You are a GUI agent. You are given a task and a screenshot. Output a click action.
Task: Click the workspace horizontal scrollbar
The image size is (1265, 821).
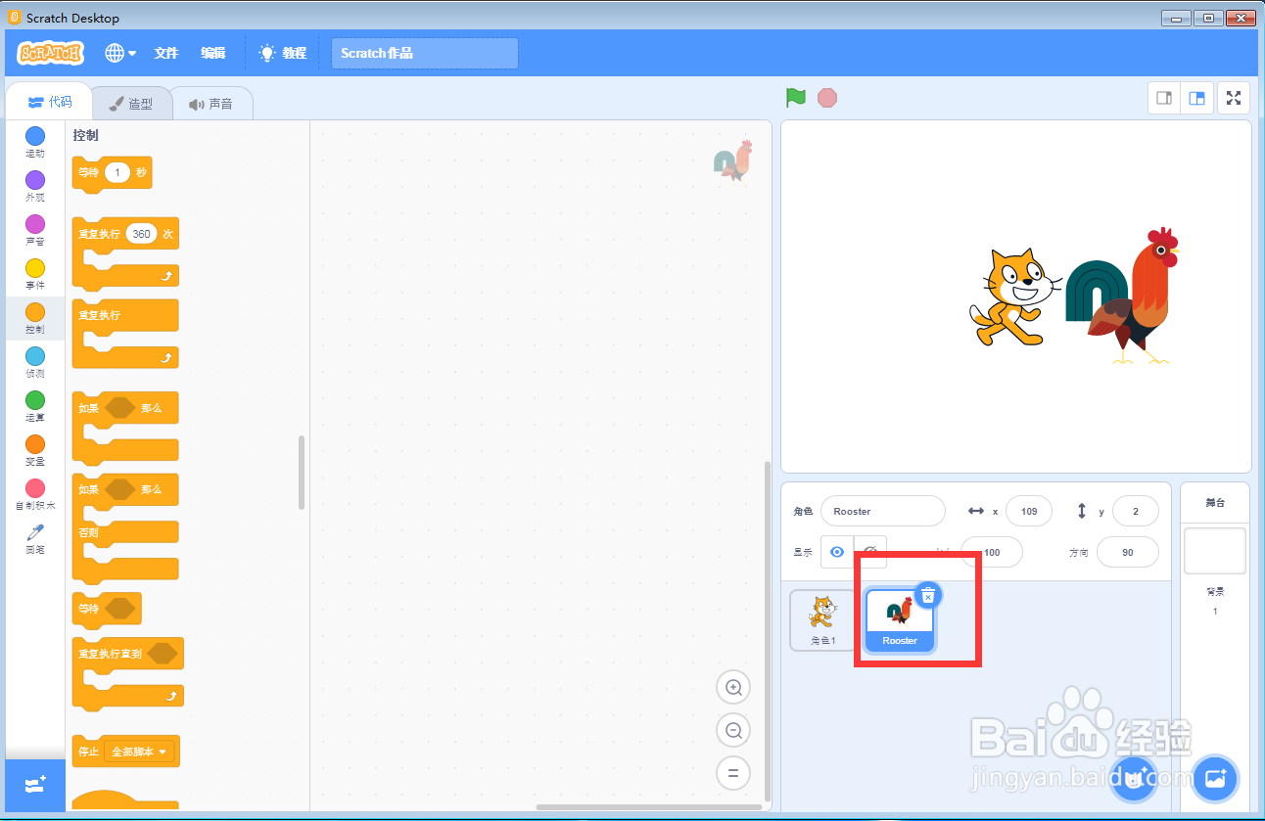click(x=649, y=807)
